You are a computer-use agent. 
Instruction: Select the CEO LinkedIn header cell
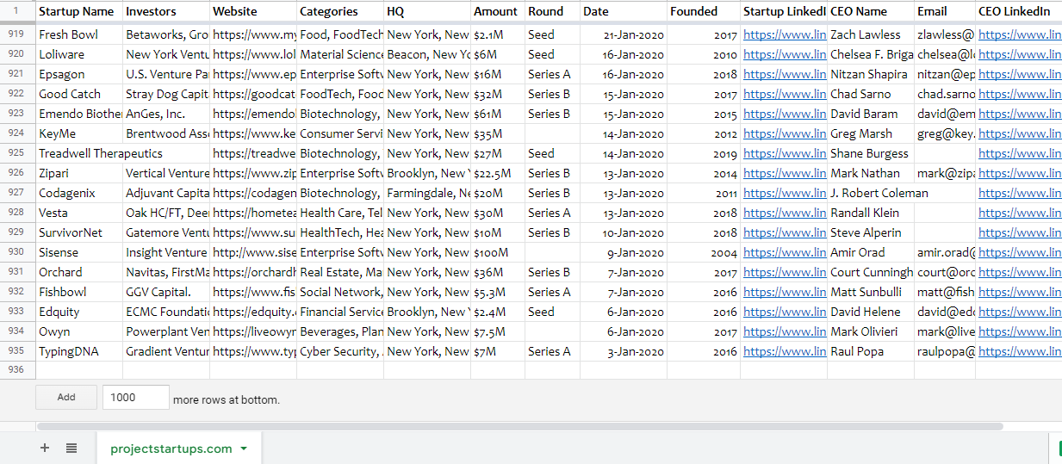(x=1019, y=11)
